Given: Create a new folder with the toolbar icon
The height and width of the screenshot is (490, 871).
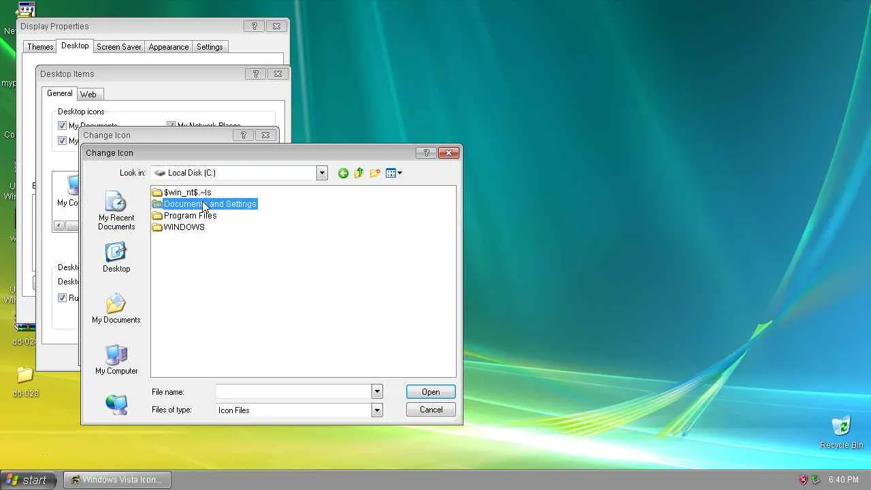Looking at the screenshot, I should point(375,173).
